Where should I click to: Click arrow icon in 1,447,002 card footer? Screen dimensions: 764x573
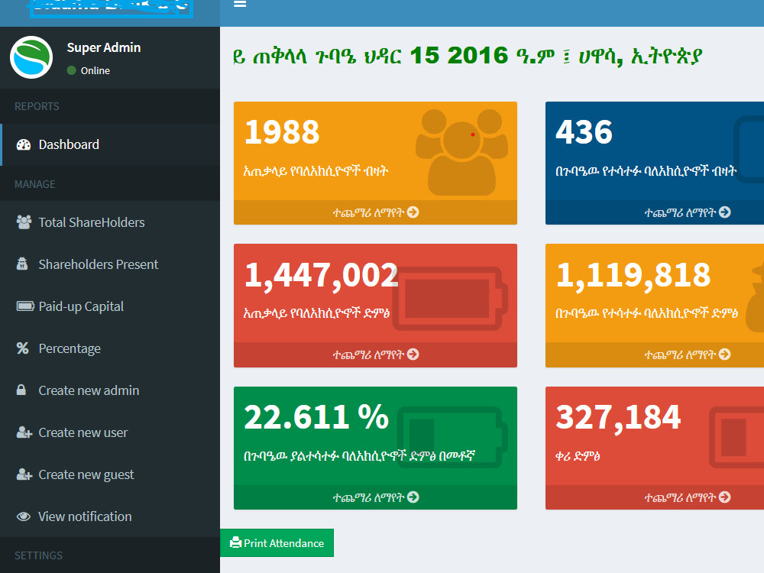[x=413, y=354]
